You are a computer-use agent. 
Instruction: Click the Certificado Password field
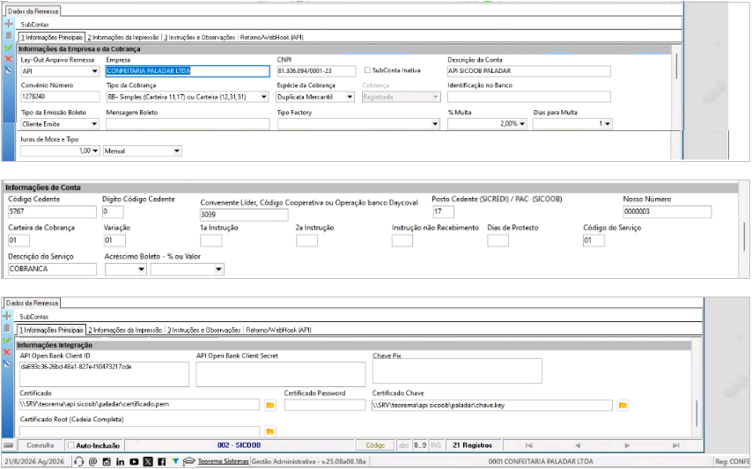coord(325,406)
